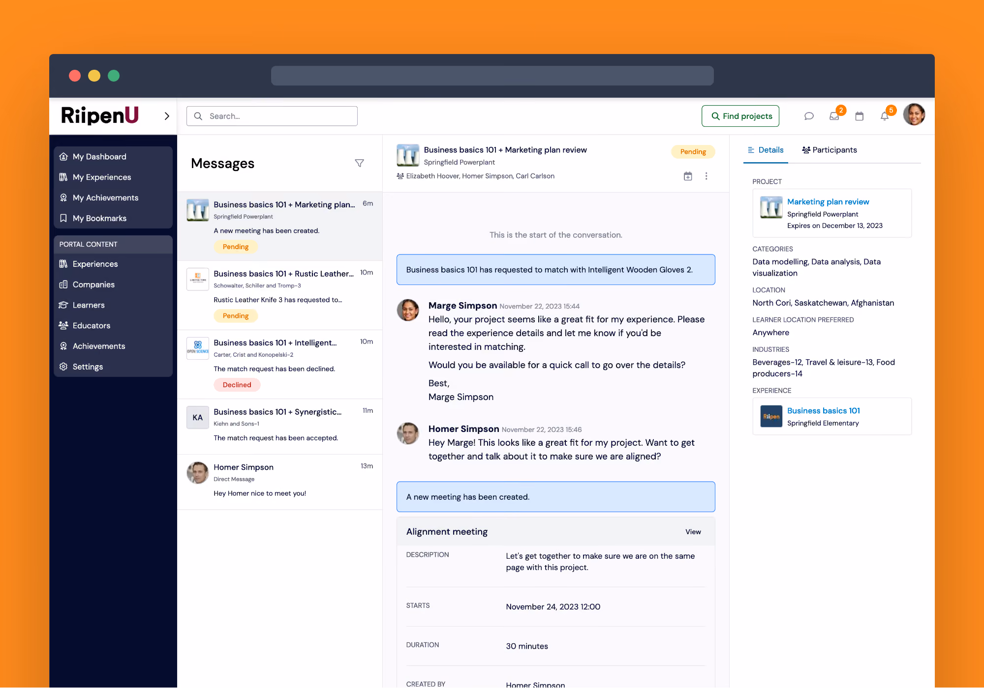
Task: Click View on Alignment meeting
Action: click(x=693, y=532)
